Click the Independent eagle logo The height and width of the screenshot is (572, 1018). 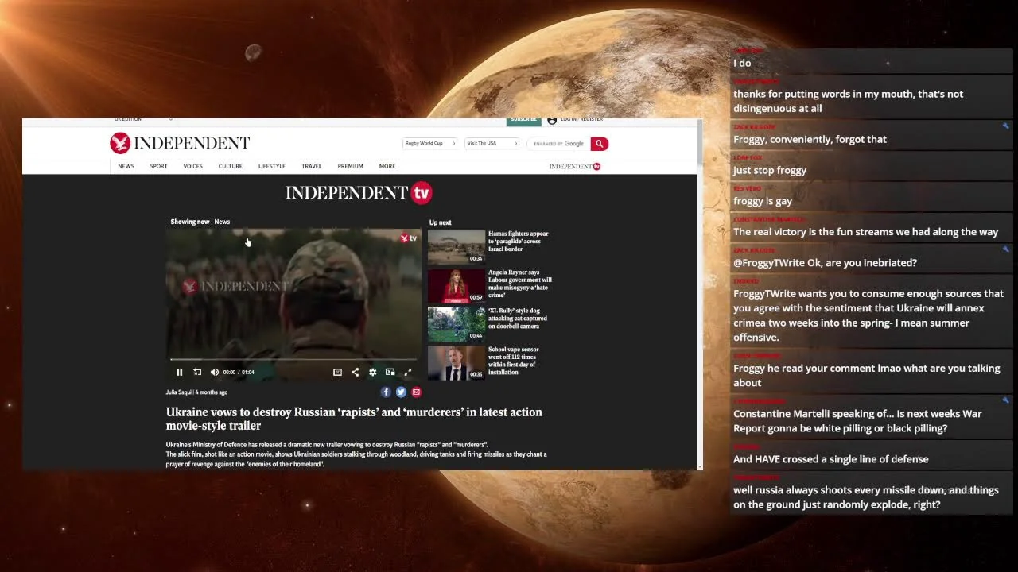click(120, 143)
